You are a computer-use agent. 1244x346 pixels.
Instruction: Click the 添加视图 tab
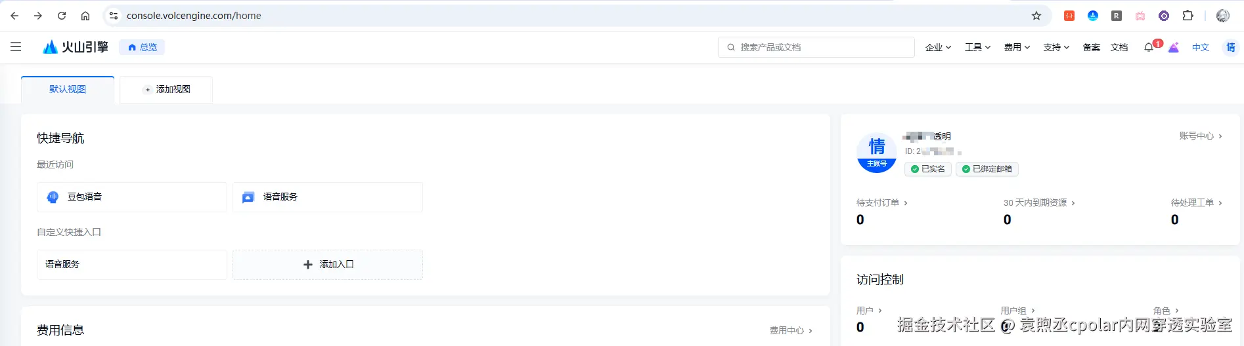166,89
